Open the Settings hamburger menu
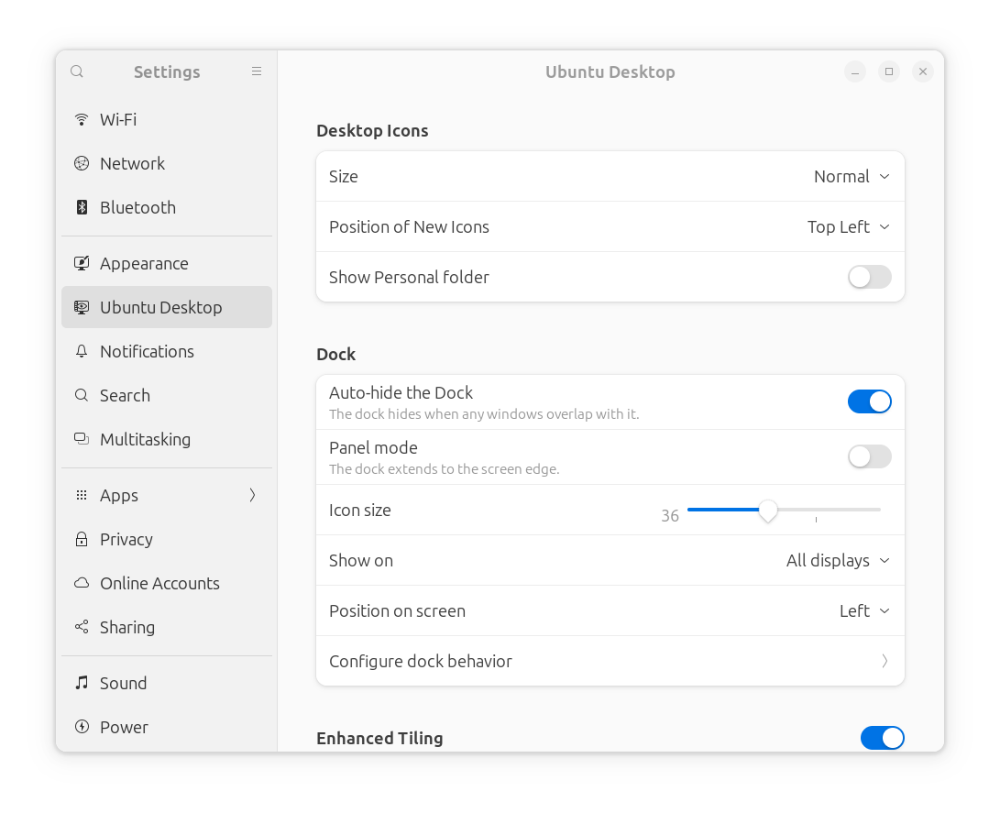The image size is (1000, 813). [x=257, y=71]
